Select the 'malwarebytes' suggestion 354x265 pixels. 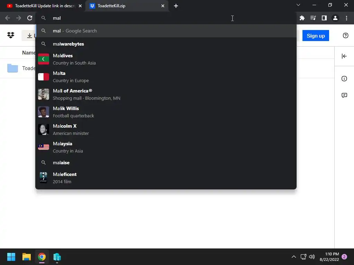click(166, 44)
